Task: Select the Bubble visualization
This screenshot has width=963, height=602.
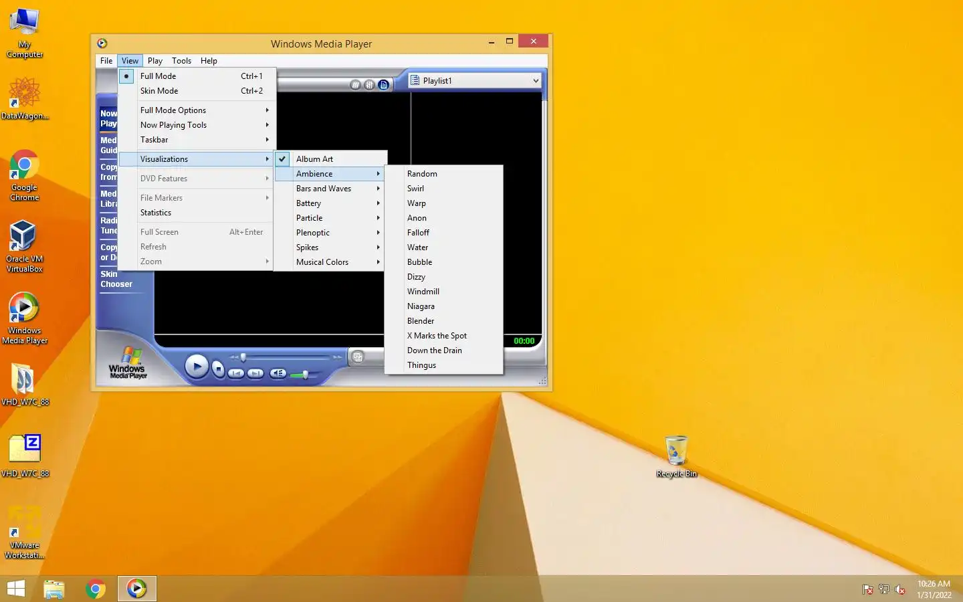Action: 443,262
